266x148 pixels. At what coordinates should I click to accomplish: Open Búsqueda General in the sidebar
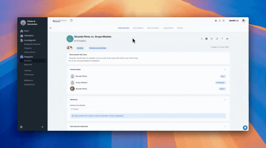pos(32,44)
